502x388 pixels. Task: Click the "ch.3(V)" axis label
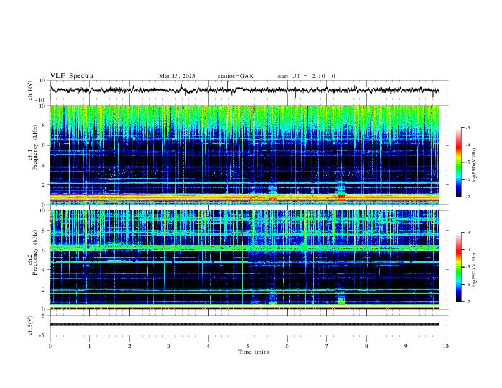30,325
